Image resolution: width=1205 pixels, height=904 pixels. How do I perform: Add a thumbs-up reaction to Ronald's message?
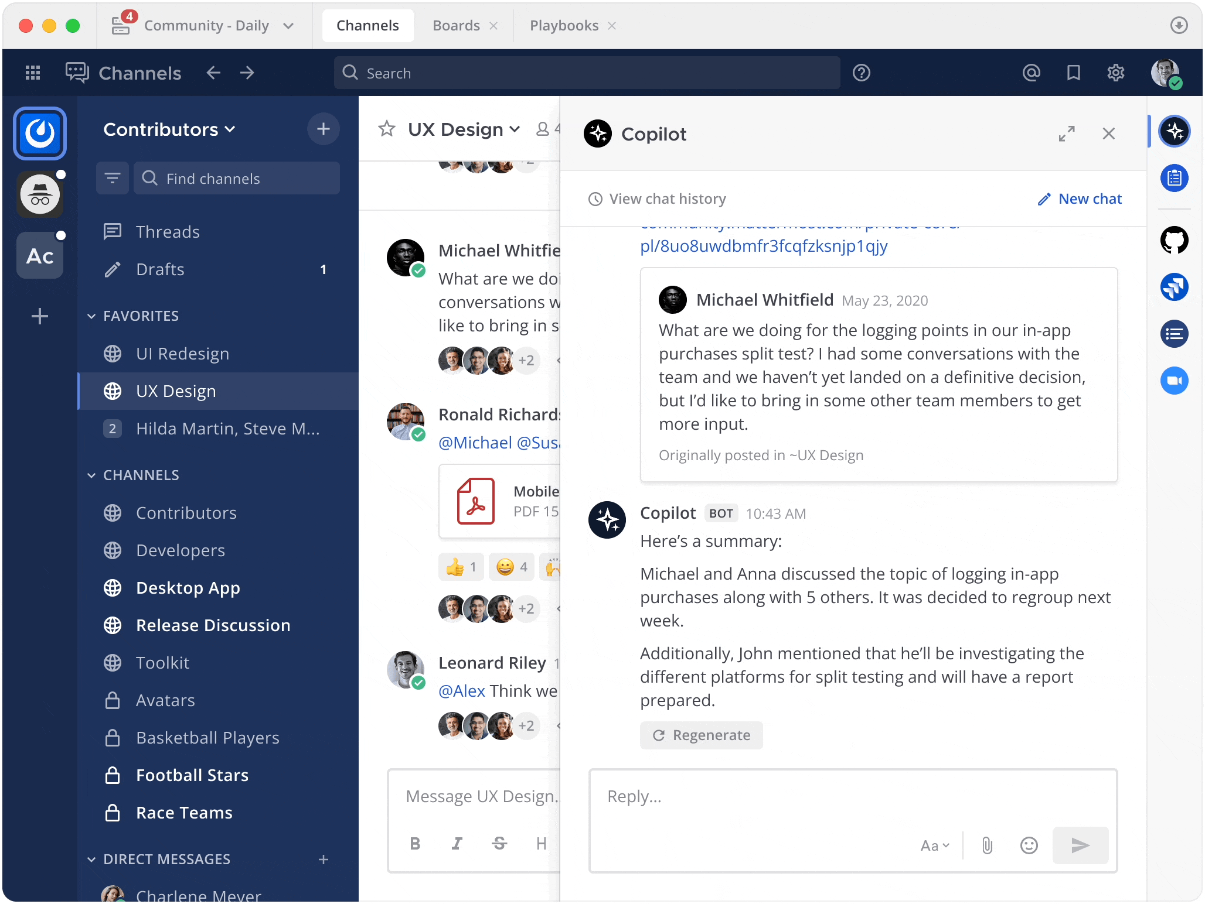461,566
